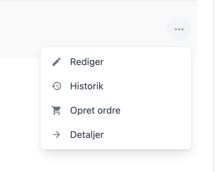Click the clock history icon
Screen dimensions: 217x172
[57, 86]
